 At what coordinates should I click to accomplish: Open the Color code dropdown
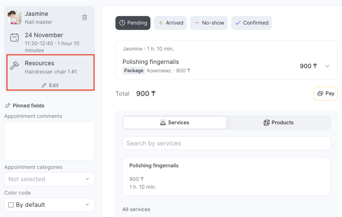click(49, 205)
